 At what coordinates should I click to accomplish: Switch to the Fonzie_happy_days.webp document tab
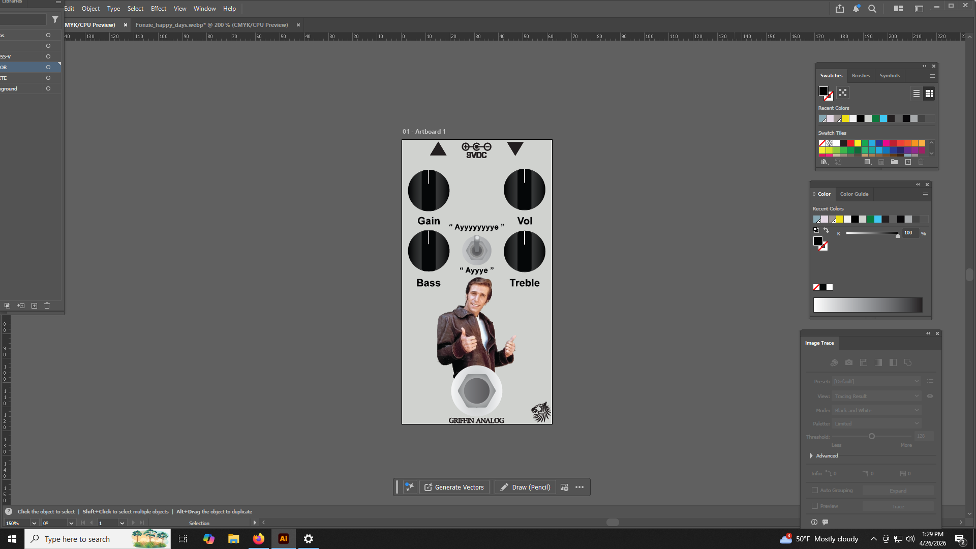pos(211,25)
